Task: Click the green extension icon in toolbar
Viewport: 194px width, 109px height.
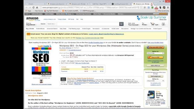Action: (x=152, y=8)
